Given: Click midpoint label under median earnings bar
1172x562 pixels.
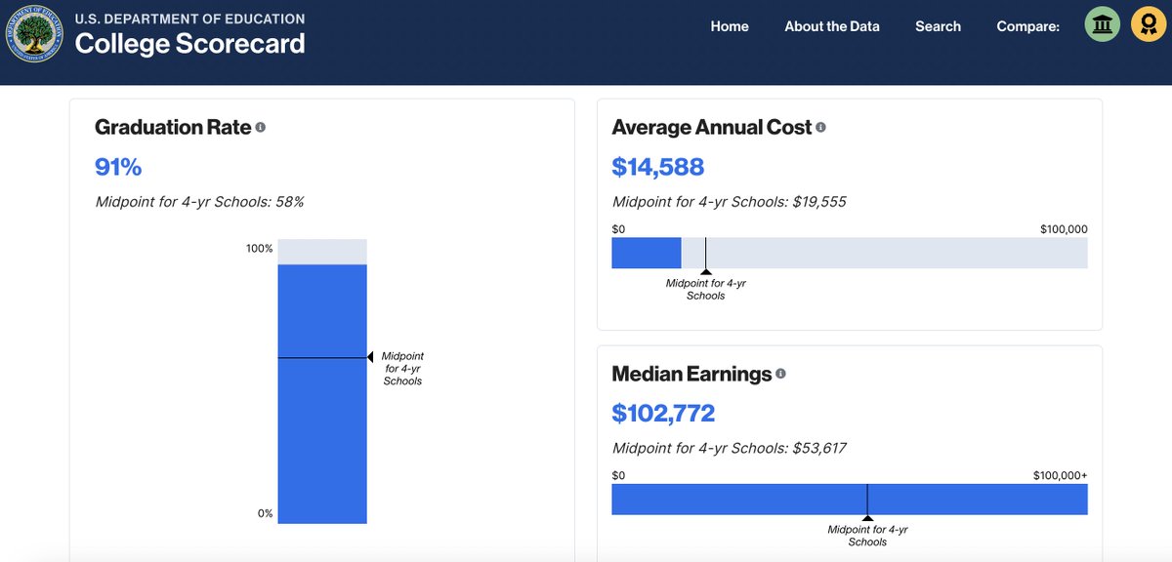Looking at the screenshot, I should [867, 536].
